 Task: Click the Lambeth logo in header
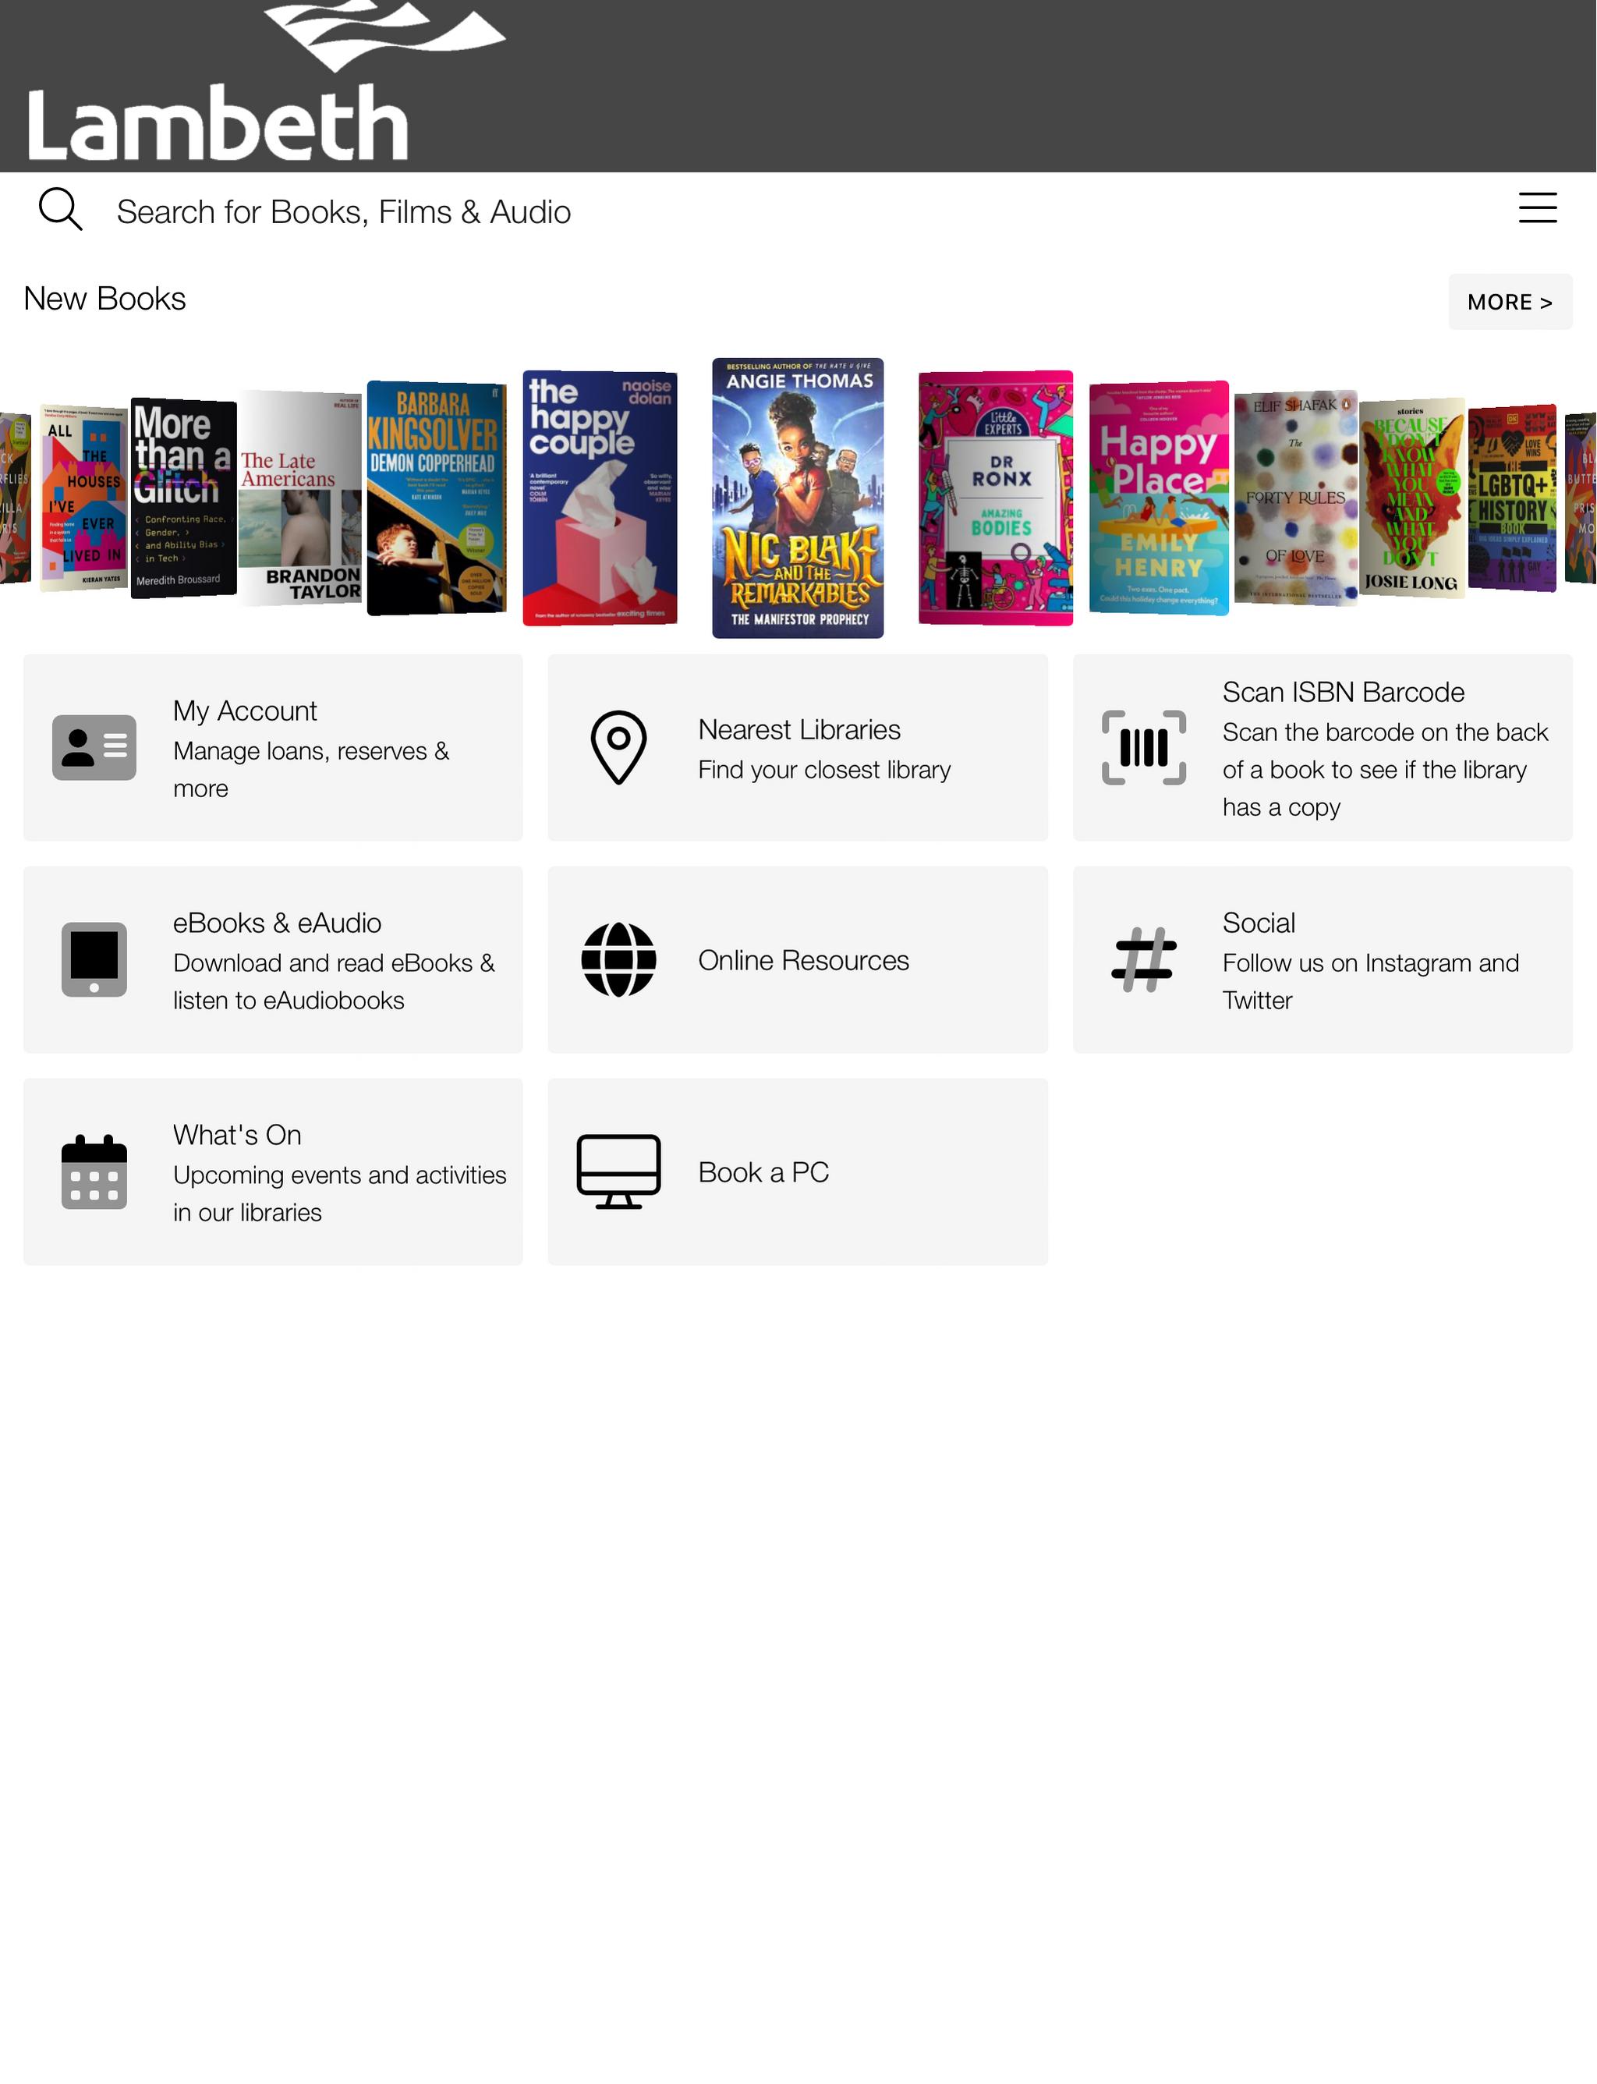266,82
